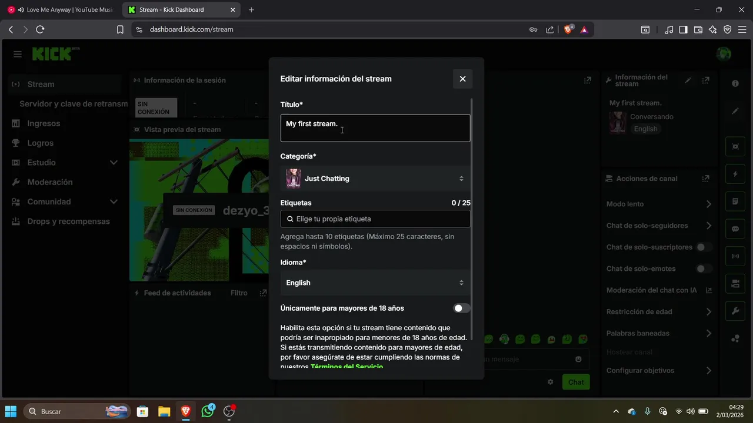
Task: Expand the Estudio section chevron
Action: click(x=114, y=163)
